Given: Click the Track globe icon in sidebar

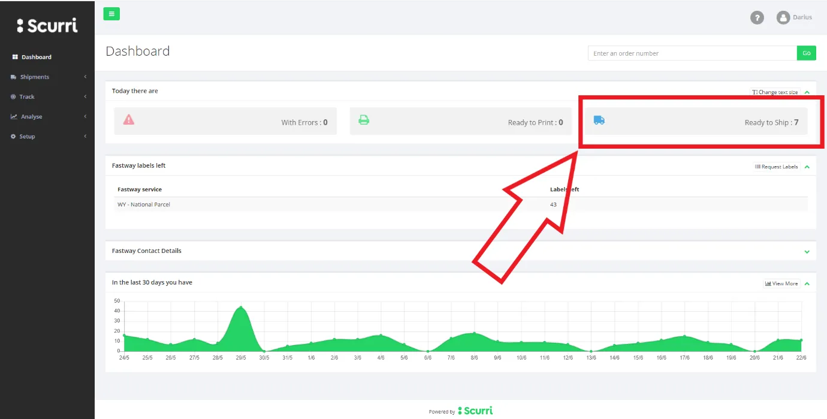Looking at the screenshot, I should click(x=13, y=97).
